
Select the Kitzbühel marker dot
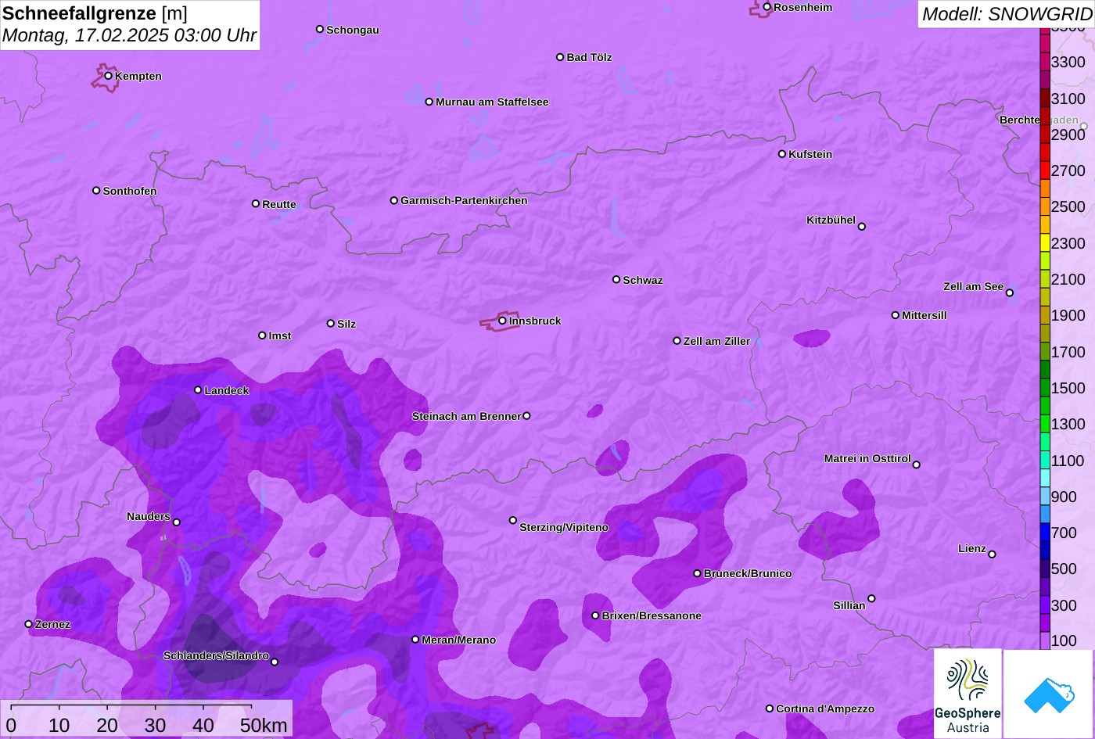click(x=862, y=227)
